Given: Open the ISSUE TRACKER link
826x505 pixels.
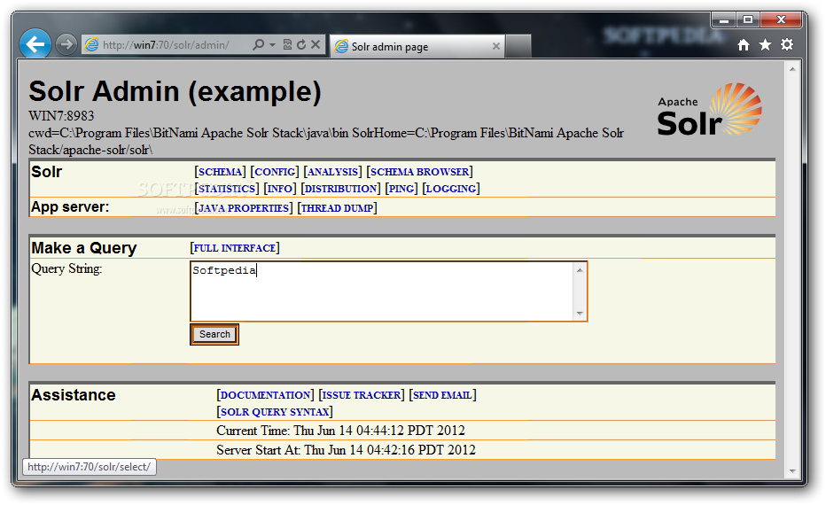Looking at the screenshot, I should click(x=362, y=395).
